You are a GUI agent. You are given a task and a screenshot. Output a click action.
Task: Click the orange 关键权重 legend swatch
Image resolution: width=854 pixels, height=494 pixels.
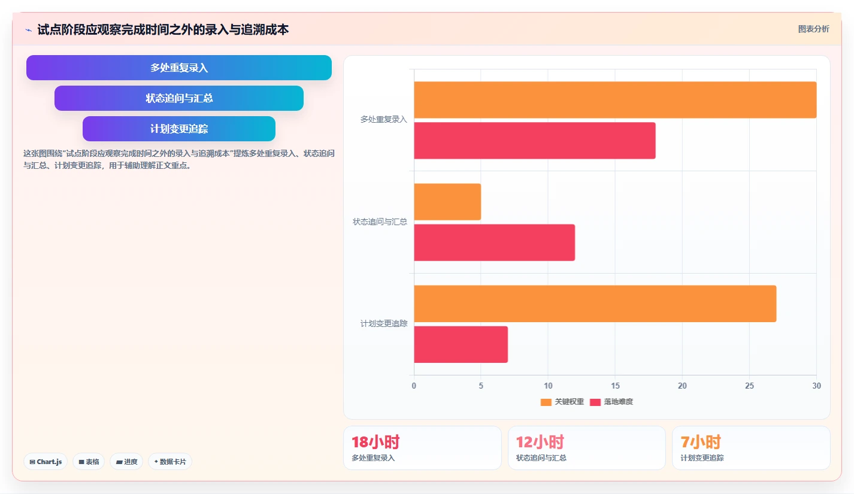pyautogui.click(x=546, y=402)
